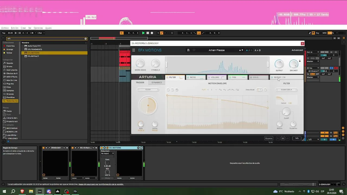This screenshot has width=347, height=195.
Task: Toggle the Repeat / FX power button
Action: point(272,77)
